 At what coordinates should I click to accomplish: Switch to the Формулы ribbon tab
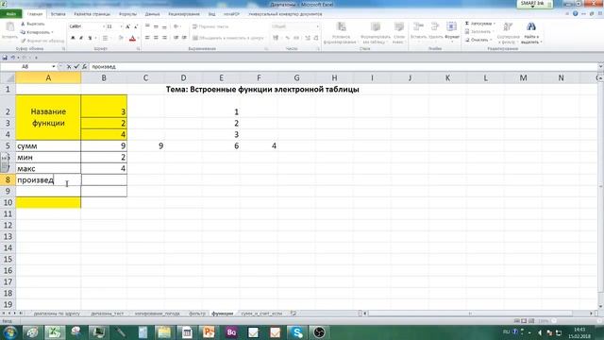pyautogui.click(x=127, y=14)
